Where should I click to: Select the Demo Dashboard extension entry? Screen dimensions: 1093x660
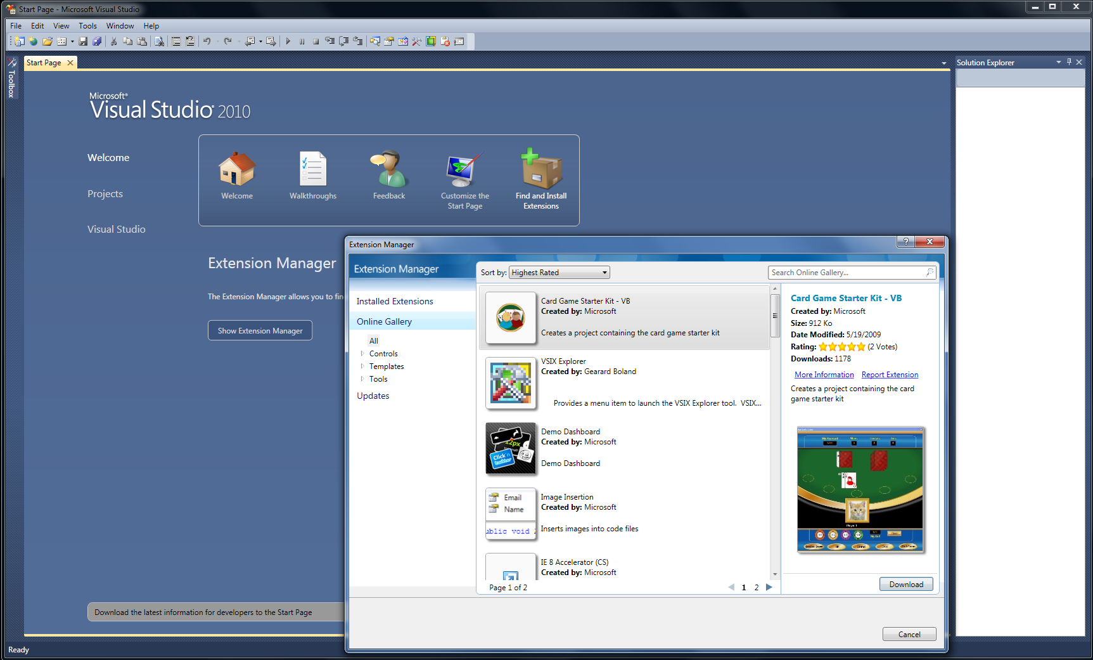click(x=624, y=448)
